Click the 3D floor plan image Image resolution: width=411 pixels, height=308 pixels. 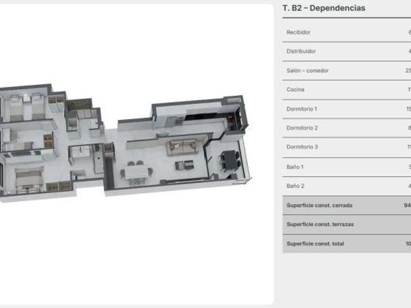click(x=126, y=144)
